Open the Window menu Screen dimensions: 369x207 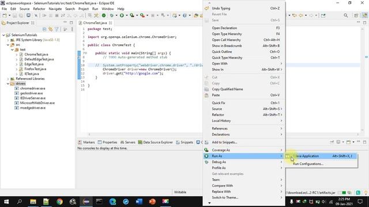pos(108,9)
